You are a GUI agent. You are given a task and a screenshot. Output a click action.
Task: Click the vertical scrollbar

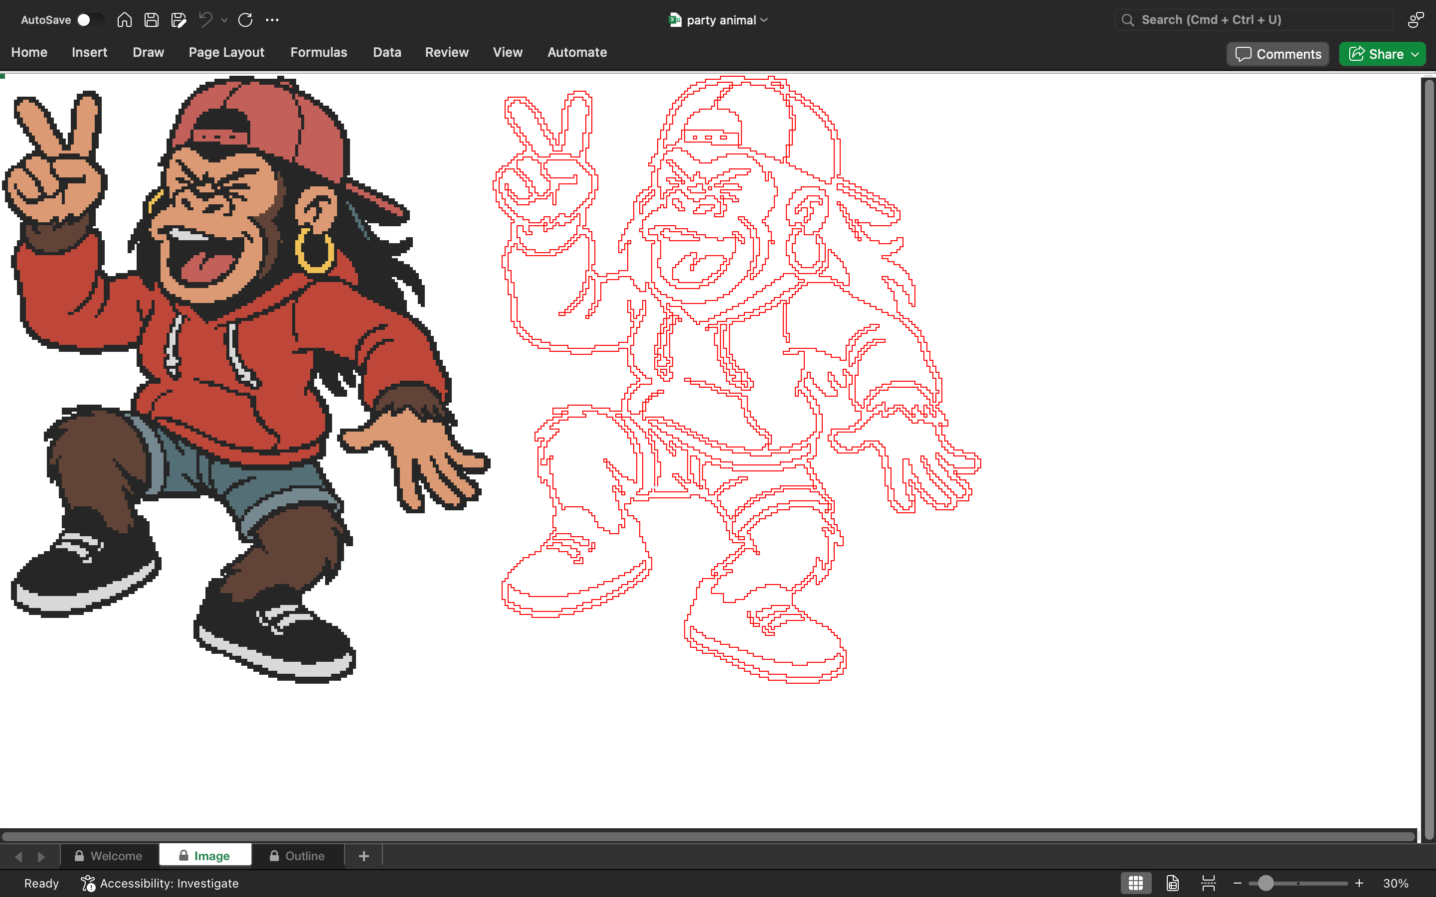point(1429,460)
